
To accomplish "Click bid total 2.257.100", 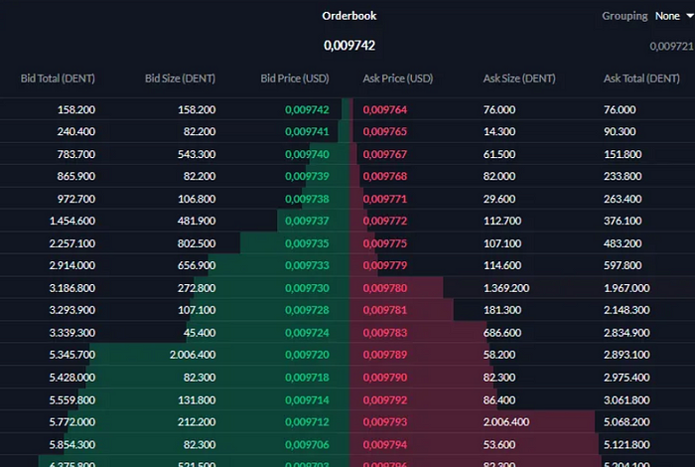I will click(x=72, y=243).
